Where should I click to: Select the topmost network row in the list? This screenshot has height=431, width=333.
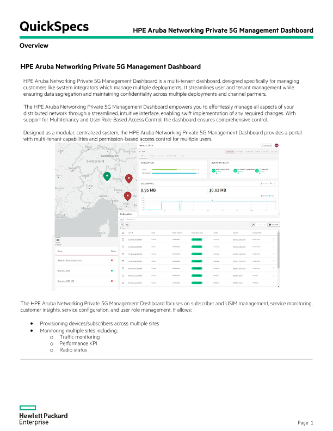pos(87,260)
